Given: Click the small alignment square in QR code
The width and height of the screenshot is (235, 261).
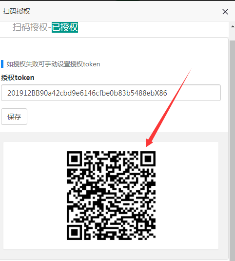Looking at the screenshot, I should [x=141, y=226].
